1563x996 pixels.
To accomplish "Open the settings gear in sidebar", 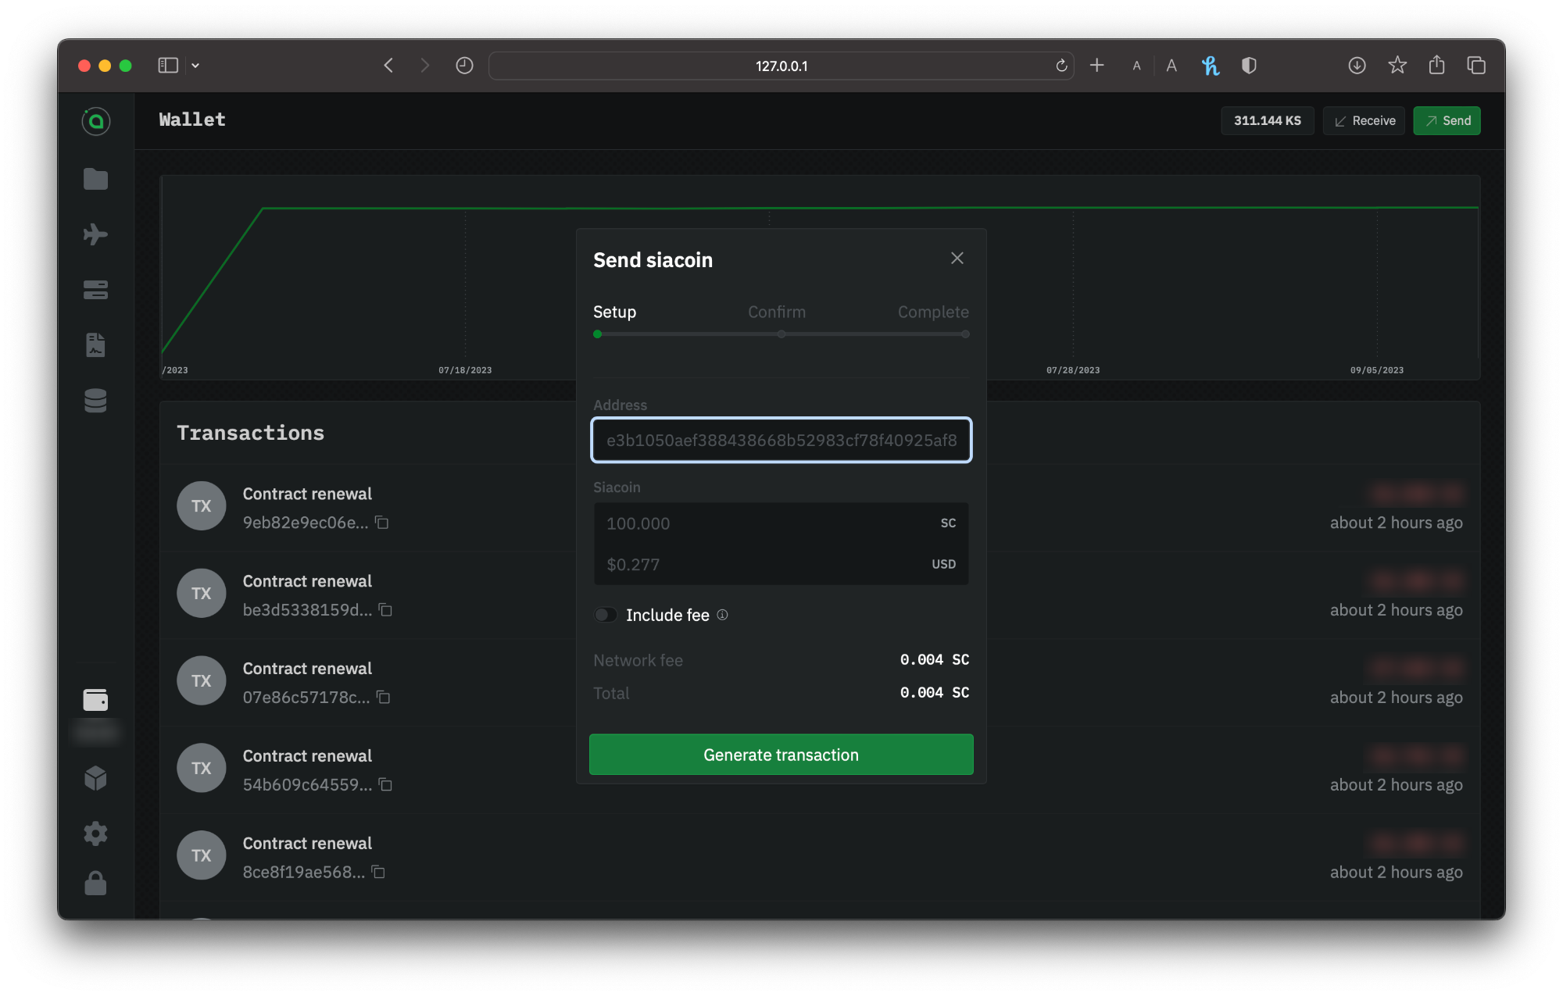I will coord(95,833).
